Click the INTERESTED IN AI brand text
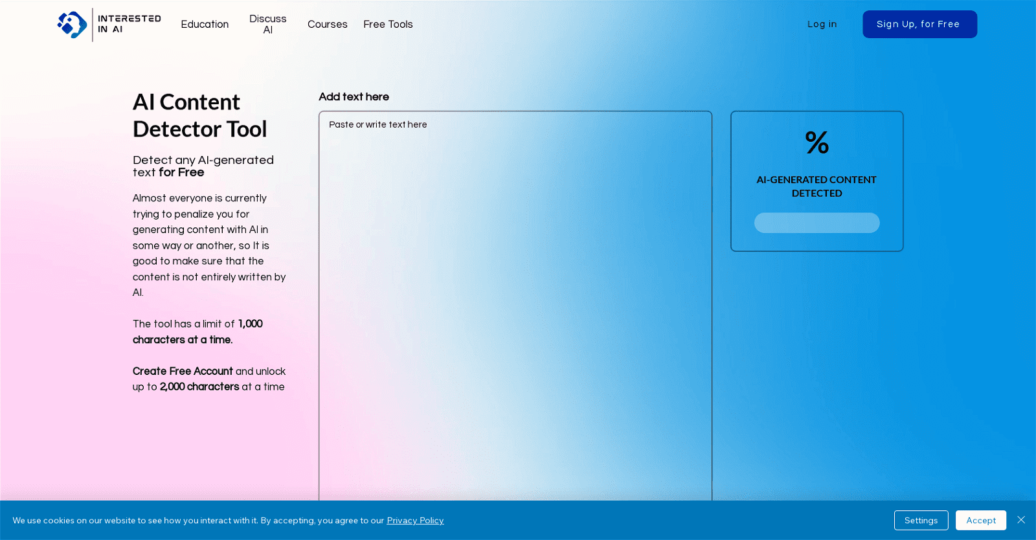This screenshot has width=1036, height=540. (129, 24)
